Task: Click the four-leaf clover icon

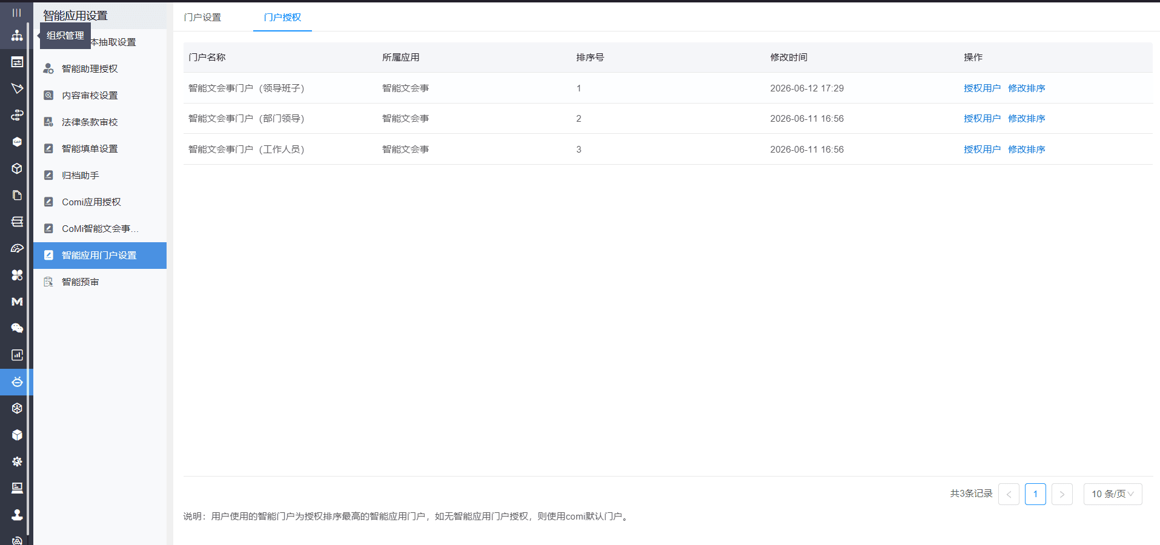Action: 17,275
